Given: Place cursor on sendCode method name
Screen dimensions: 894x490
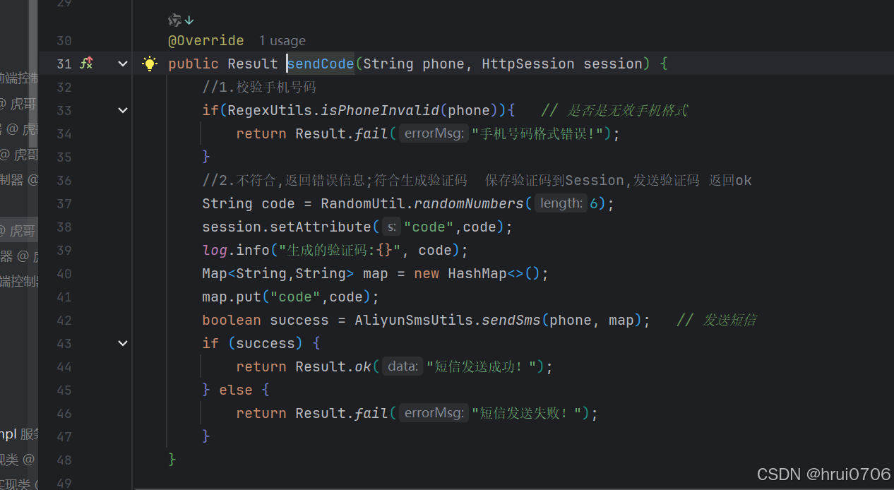Looking at the screenshot, I should click(321, 64).
